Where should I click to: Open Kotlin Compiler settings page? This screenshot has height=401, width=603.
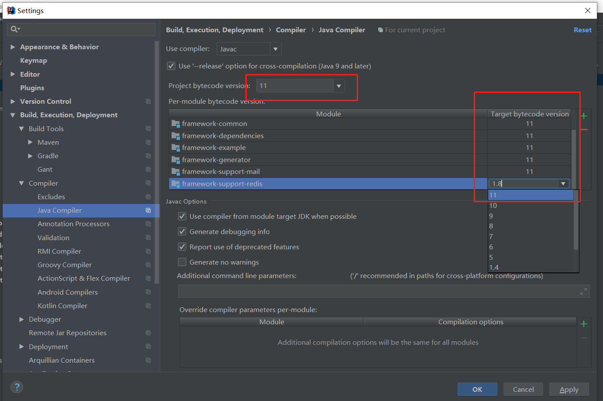click(x=62, y=306)
